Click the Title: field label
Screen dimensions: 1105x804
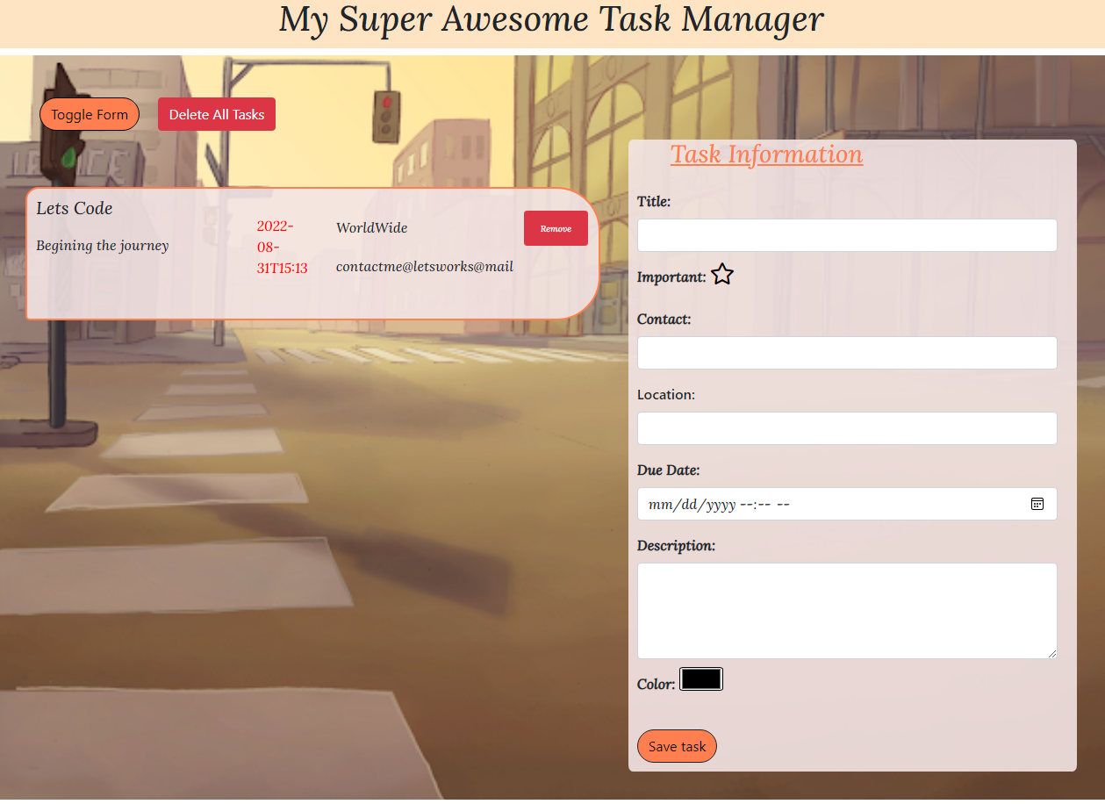654,201
